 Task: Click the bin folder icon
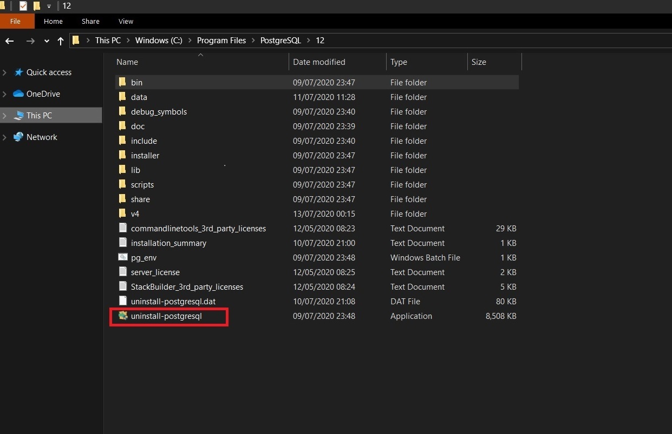pos(122,82)
